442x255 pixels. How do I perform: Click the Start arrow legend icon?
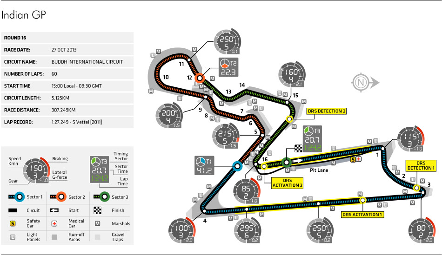pos(54,210)
